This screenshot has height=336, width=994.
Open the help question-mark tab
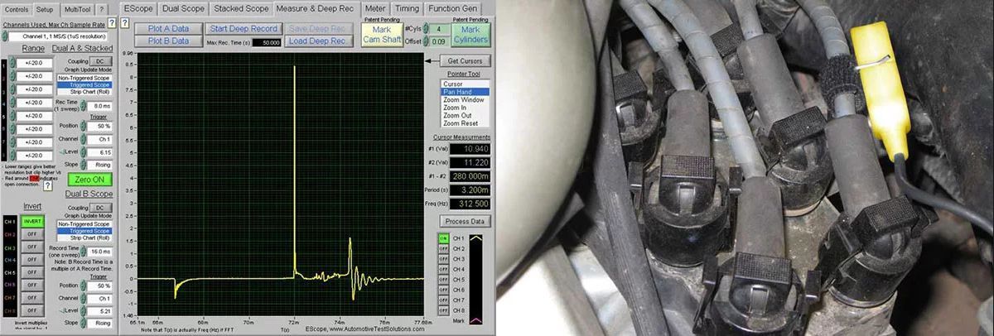[102, 9]
